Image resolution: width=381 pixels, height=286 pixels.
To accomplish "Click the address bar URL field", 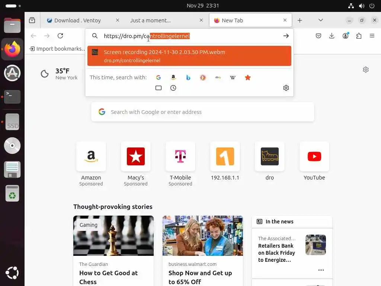I will (x=189, y=36).
